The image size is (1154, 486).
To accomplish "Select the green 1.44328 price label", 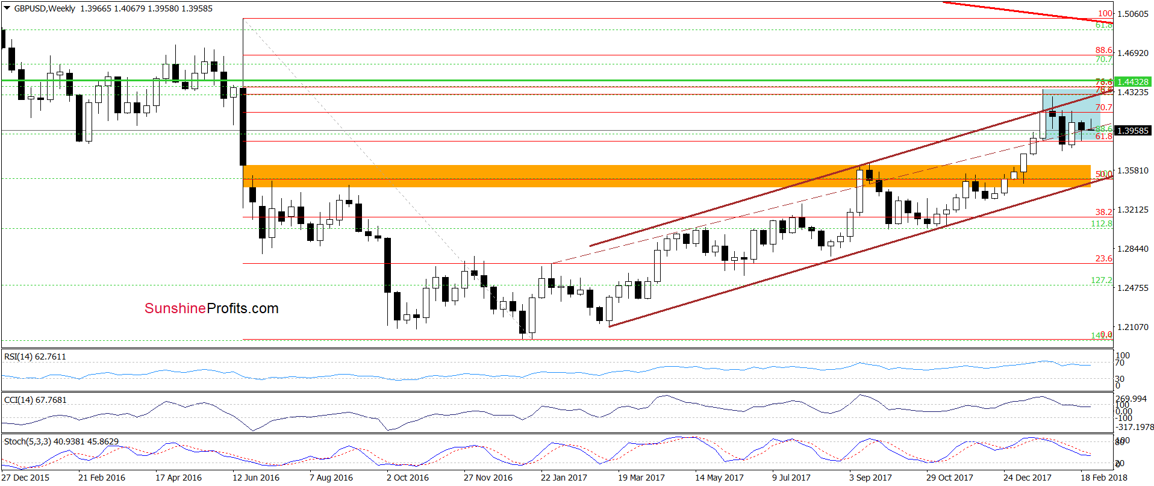I will 1132,82.
